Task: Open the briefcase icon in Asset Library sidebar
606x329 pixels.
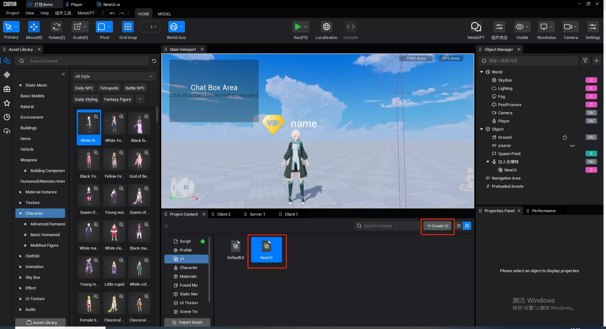Action: point(7,89)
